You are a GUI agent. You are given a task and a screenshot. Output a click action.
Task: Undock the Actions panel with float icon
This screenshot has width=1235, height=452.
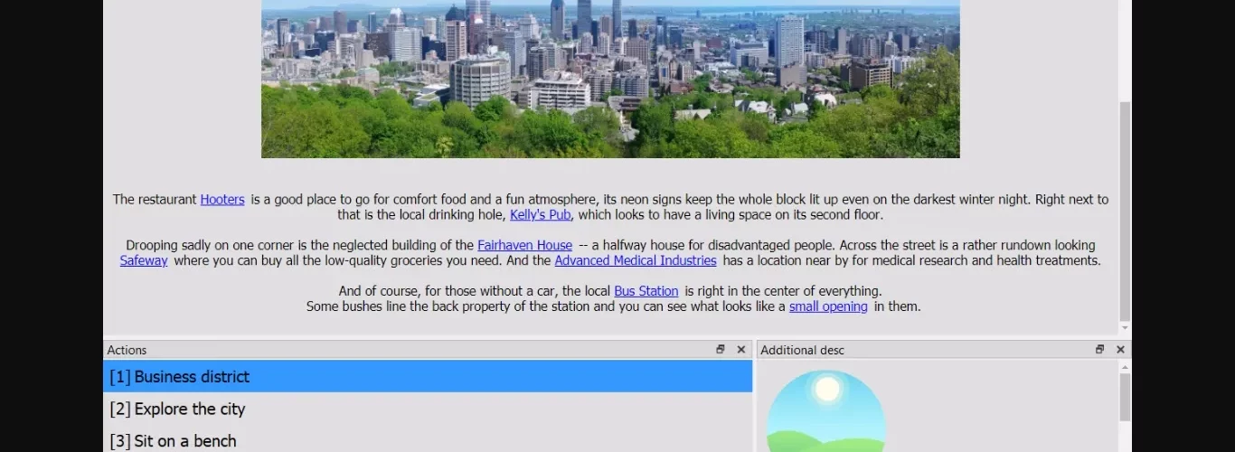coord(721,350)
